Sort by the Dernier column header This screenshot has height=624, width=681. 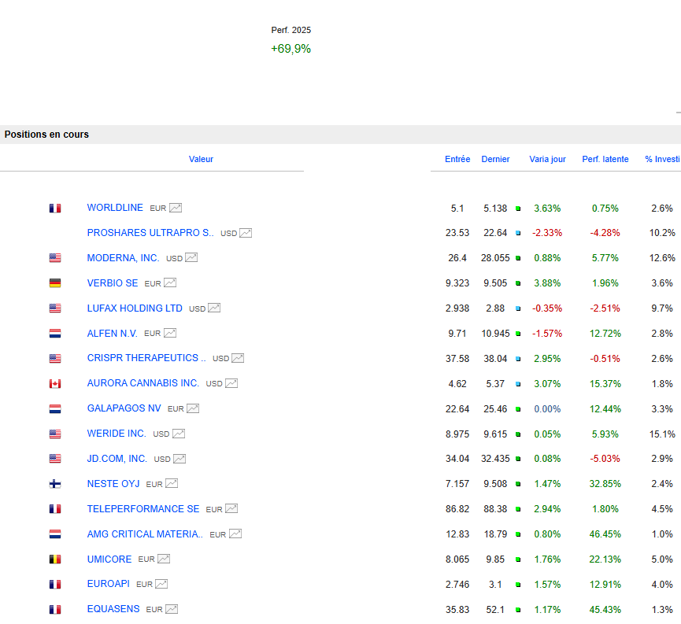tap(495, 160)
